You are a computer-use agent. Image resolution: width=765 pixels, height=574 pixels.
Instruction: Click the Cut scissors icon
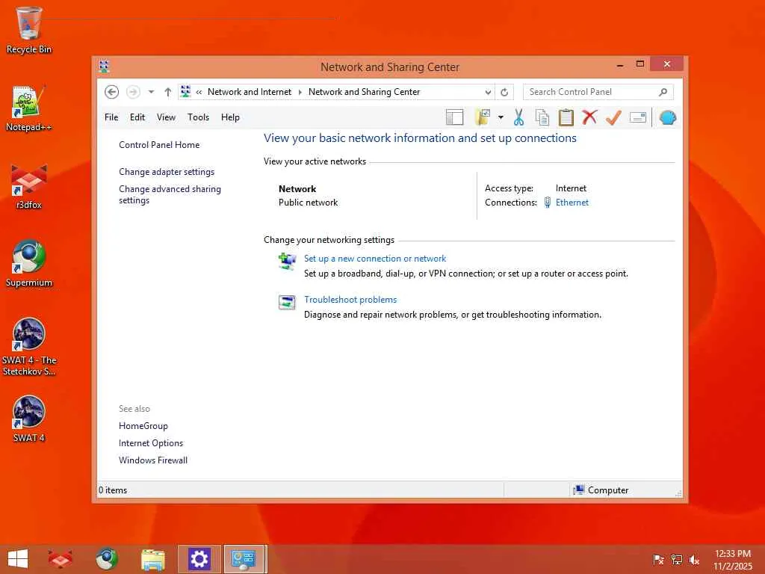518,117
